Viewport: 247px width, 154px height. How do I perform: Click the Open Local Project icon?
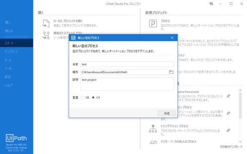tap(46, 23)
